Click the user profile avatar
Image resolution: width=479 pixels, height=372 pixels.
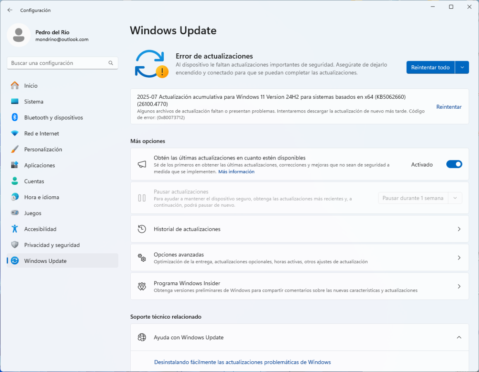19,35
